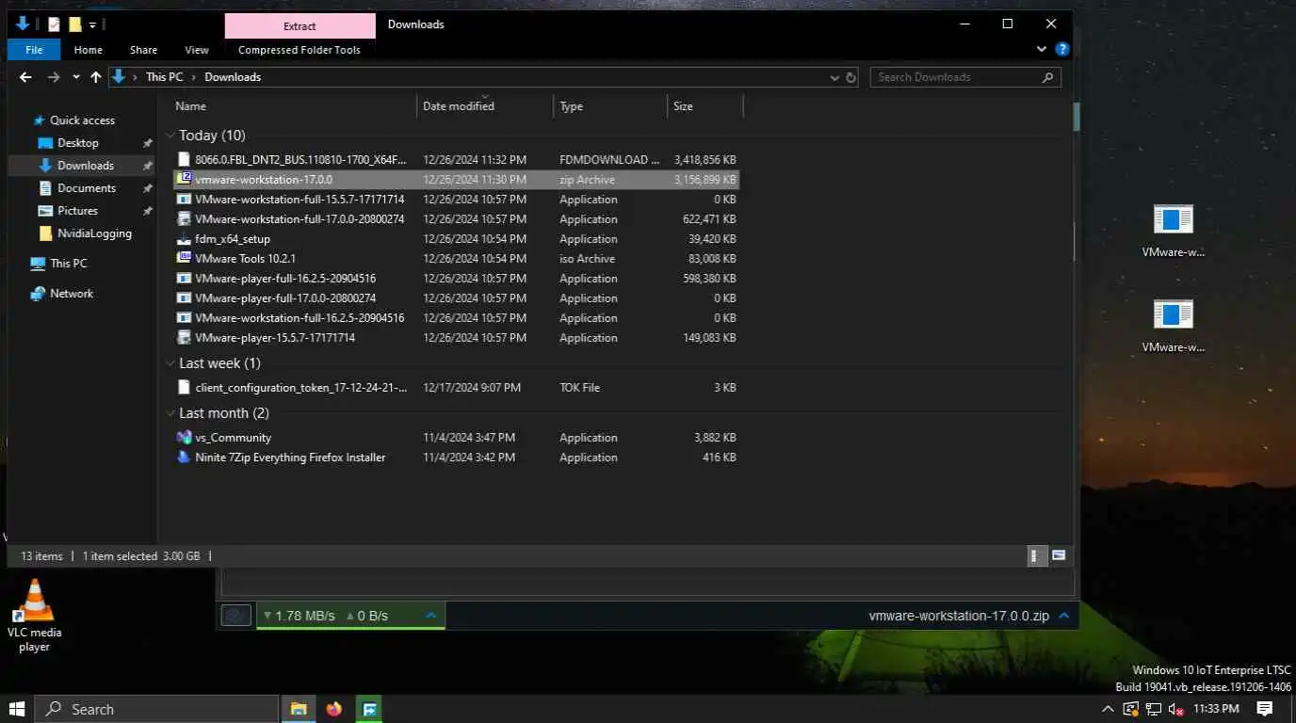1296x723 pixels.
Task: Select the vs_Community installer icon
Action: tap(185, 438)
